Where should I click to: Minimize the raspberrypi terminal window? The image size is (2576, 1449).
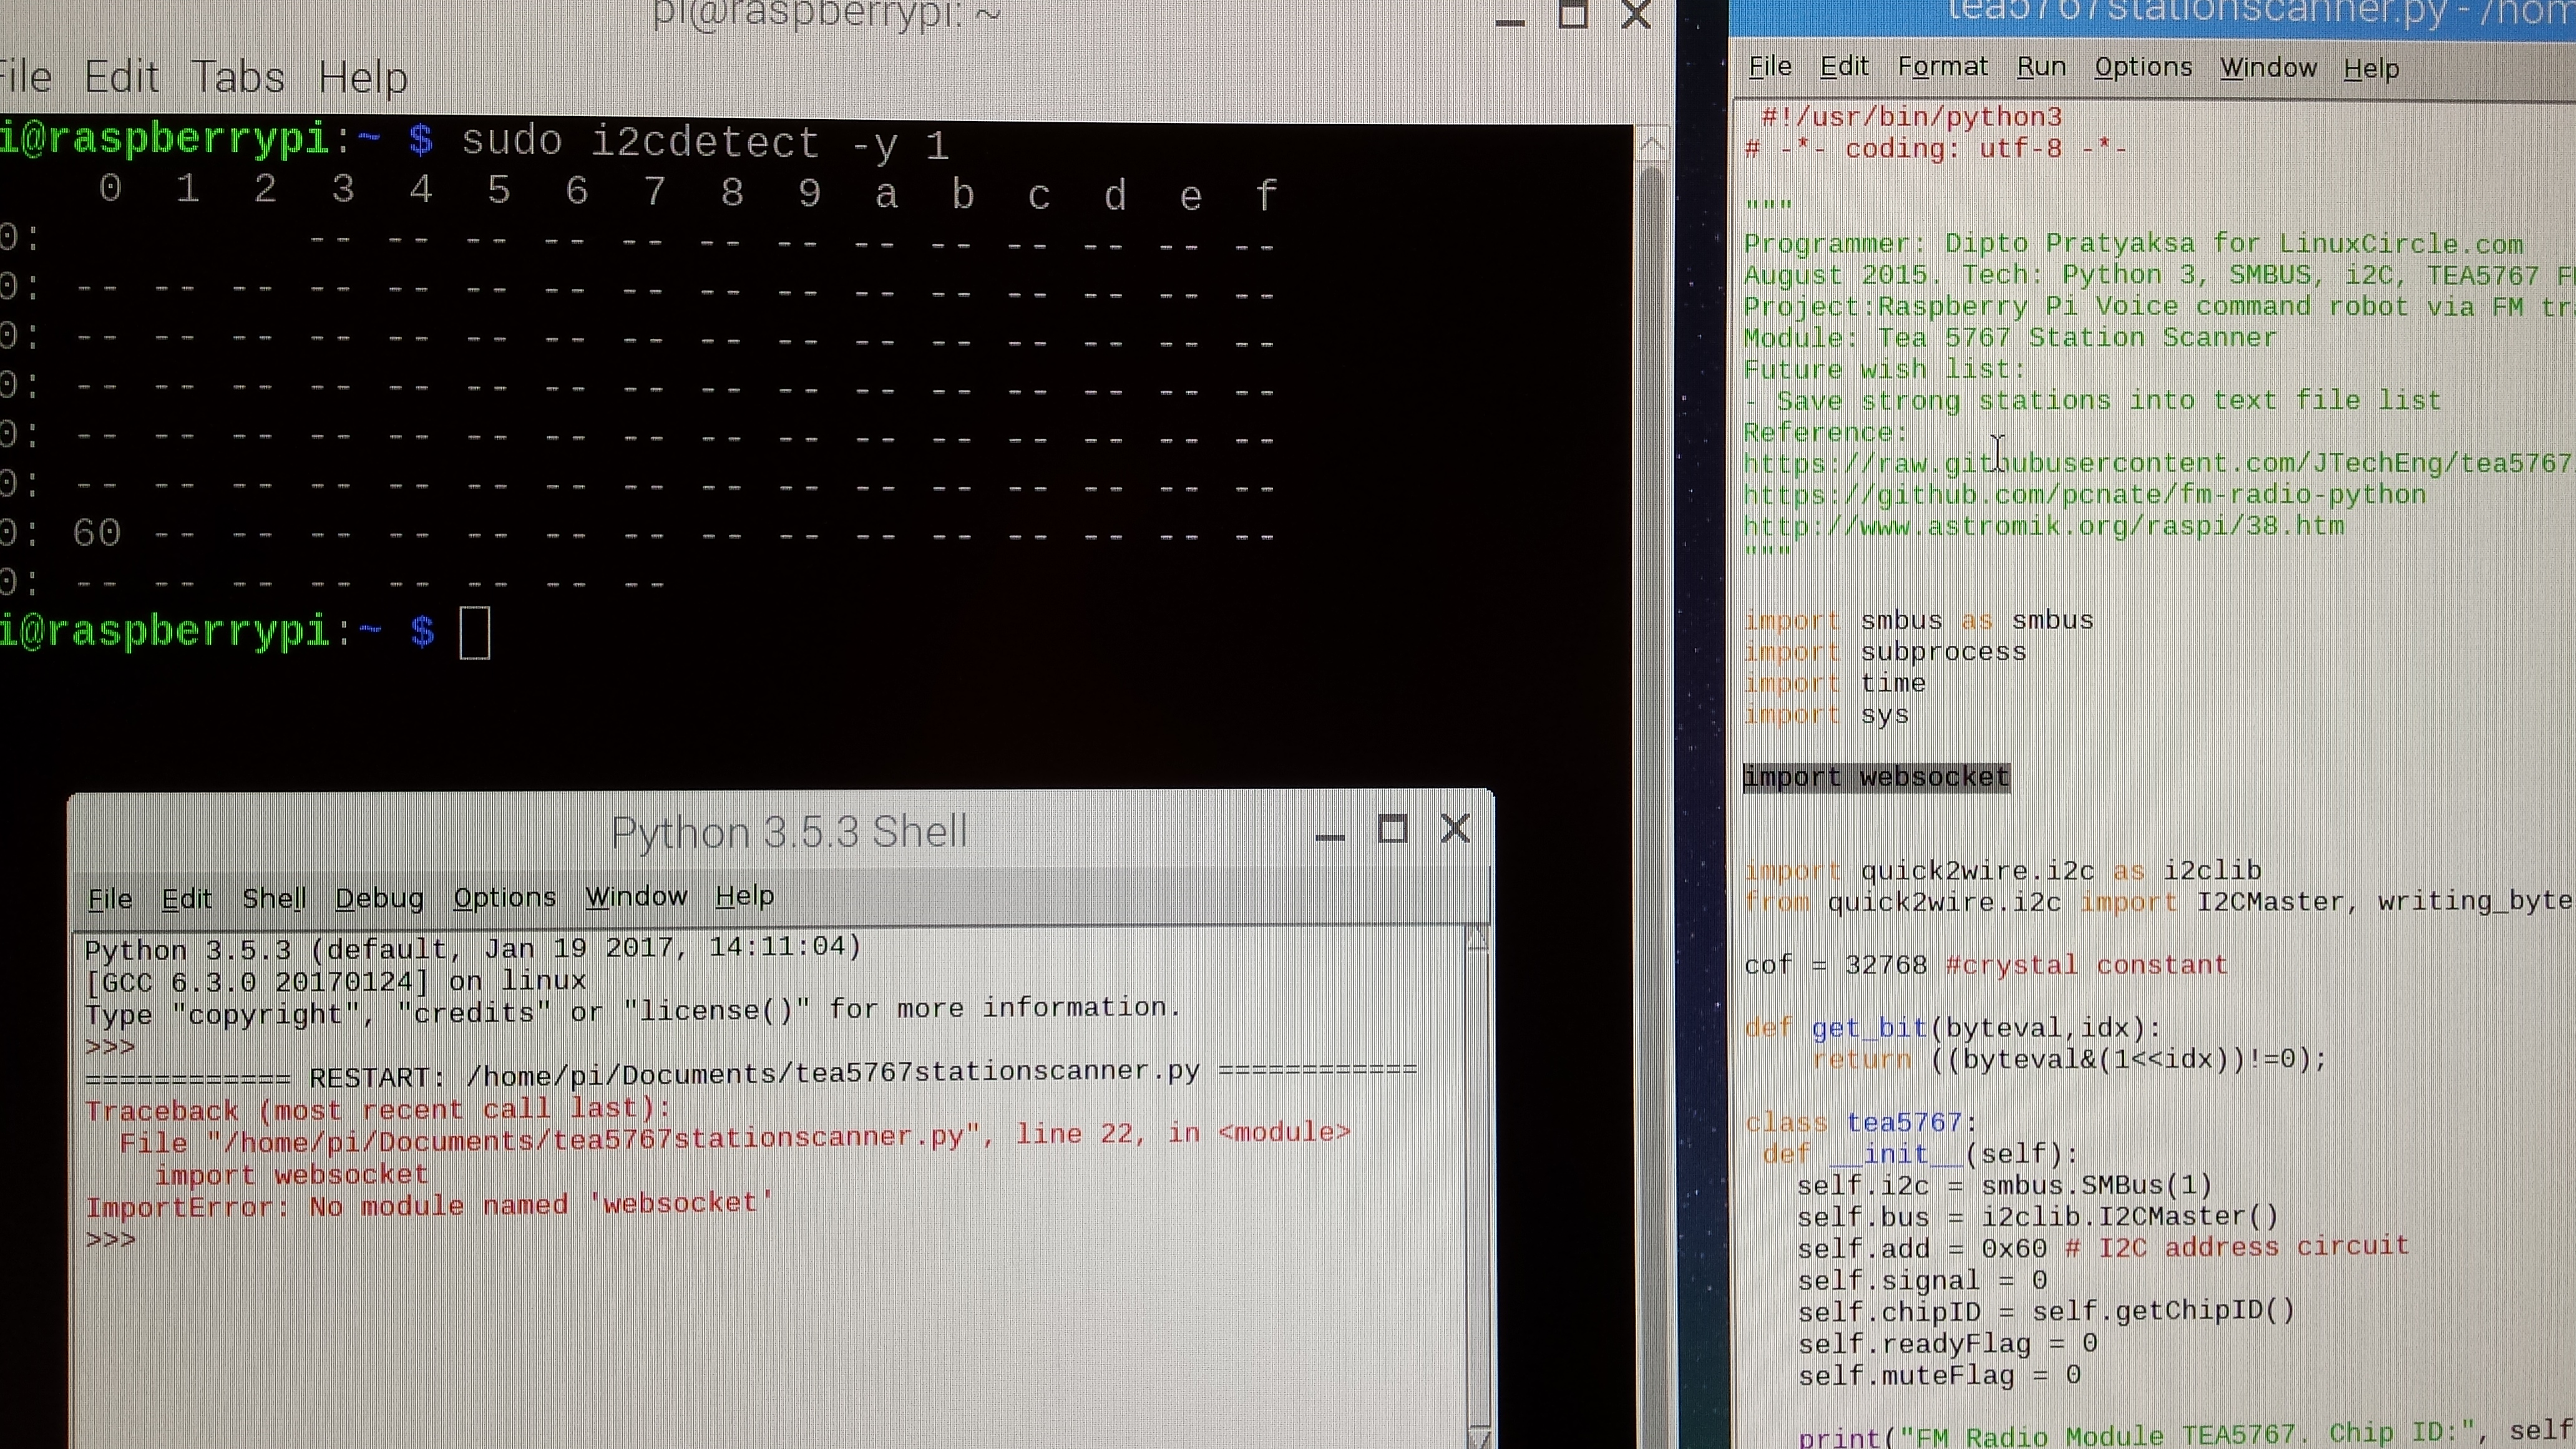[1510, 20]
